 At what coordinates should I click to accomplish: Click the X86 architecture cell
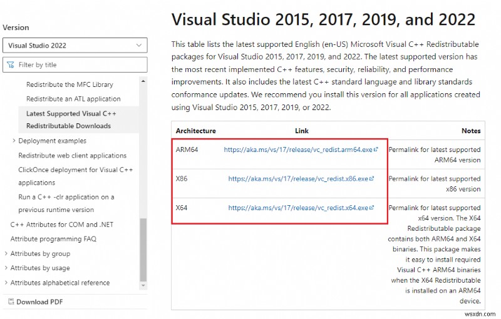[x=182, y=179]
